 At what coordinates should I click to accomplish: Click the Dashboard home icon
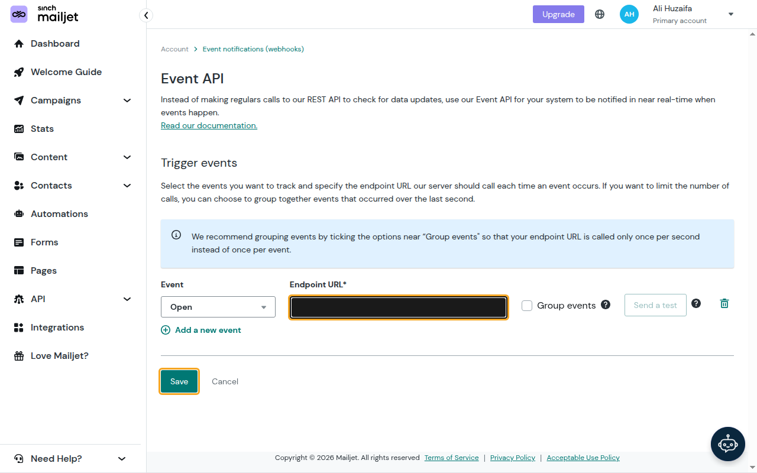coord(19,44)
